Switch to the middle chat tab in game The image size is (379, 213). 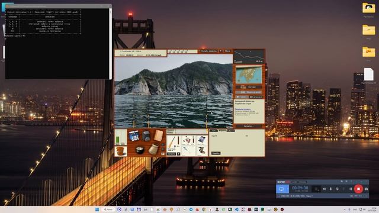tap(222, 131)
